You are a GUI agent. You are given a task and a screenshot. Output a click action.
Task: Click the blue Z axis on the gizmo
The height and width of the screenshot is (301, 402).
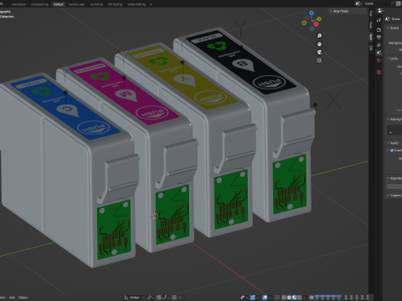[312, 13]
